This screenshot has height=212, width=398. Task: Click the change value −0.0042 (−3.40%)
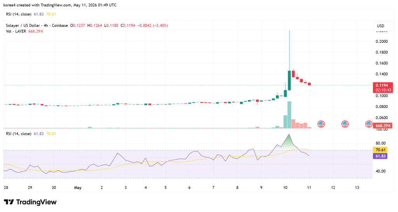click(x=152, y=25)
